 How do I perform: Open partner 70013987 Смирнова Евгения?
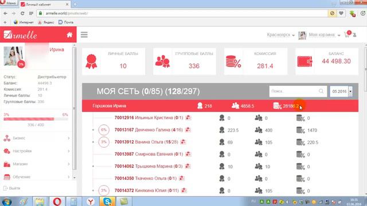point(149,154)
